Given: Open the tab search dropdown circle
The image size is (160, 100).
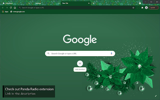Looking at the screenshot, I should (x=140, y=3).
